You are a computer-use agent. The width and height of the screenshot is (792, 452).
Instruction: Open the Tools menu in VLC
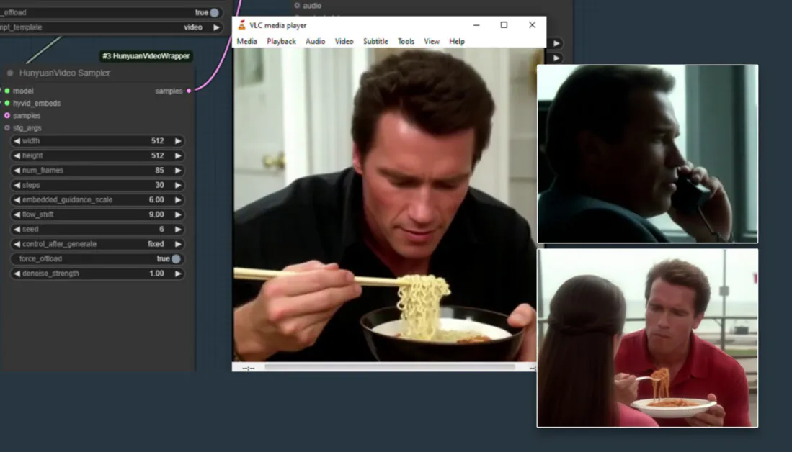406,41
